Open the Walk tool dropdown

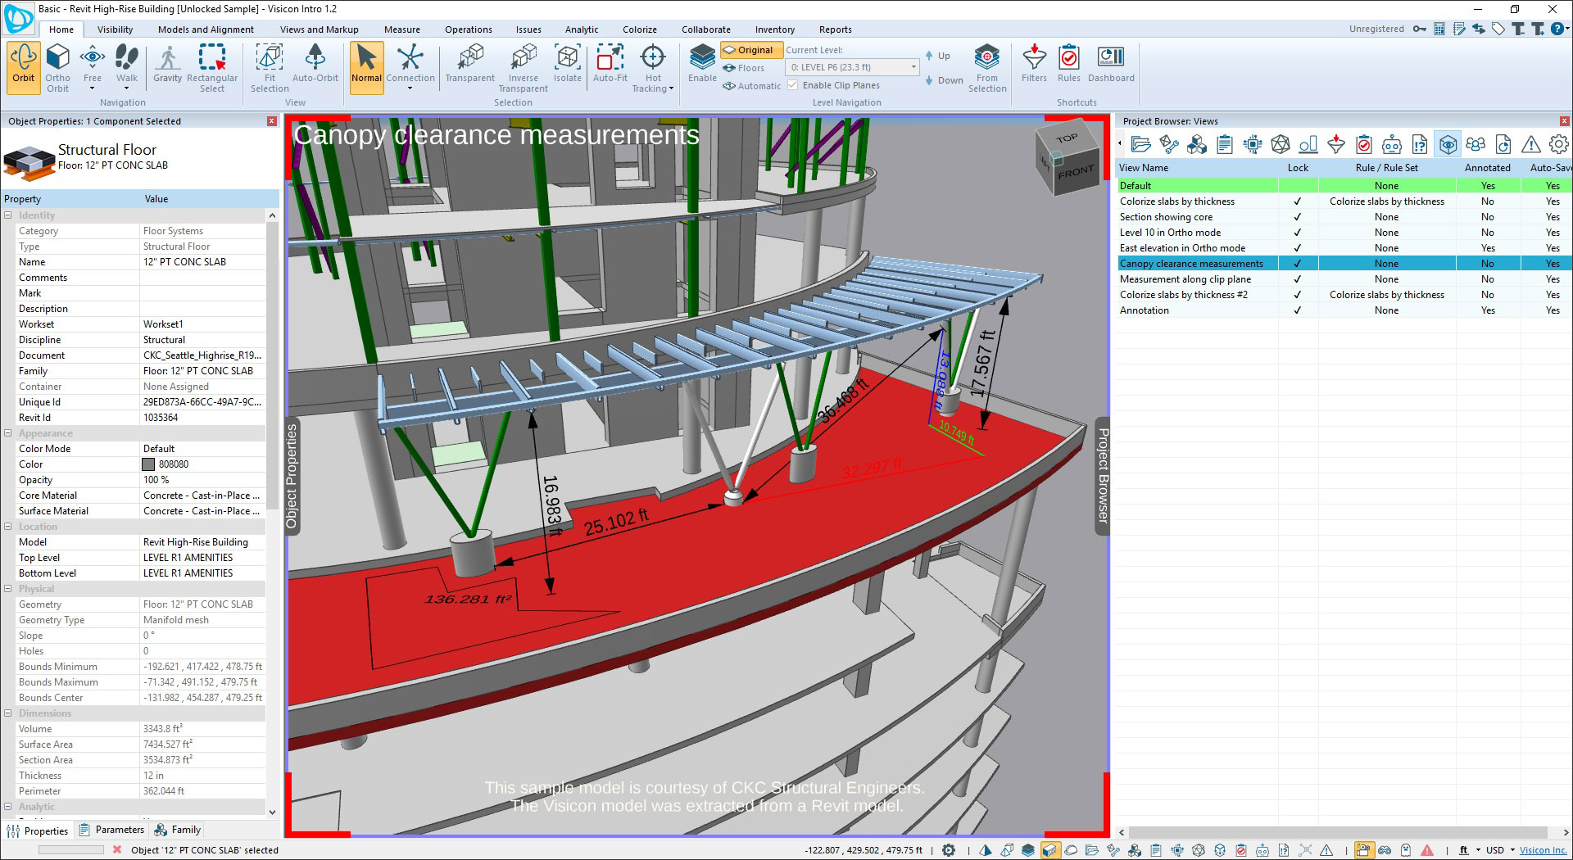point(126,88)
